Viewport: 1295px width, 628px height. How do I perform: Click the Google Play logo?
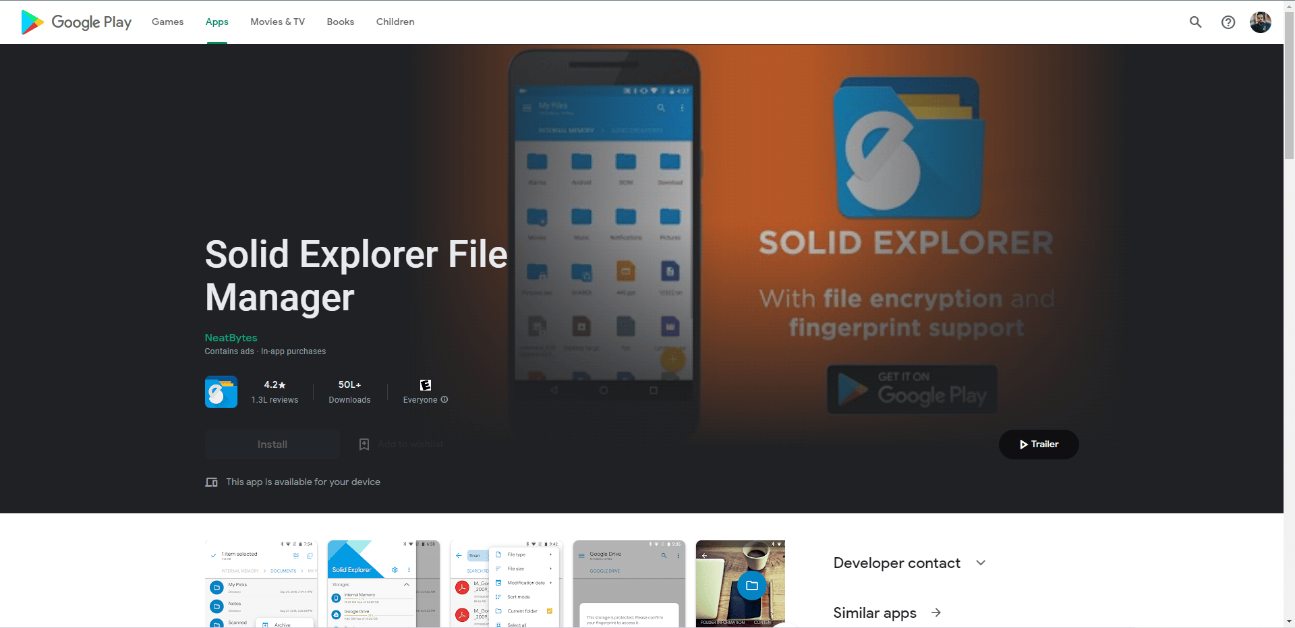pos(76,22)
